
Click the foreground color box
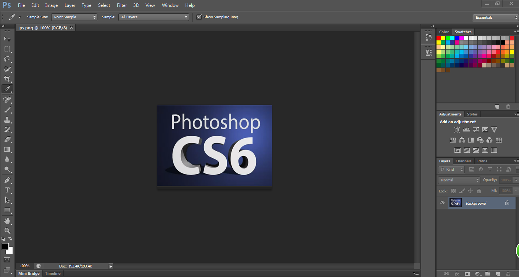click(5, 247)
